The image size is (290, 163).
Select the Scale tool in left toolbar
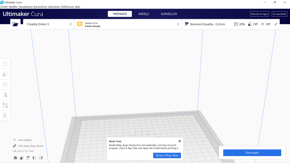5,74
